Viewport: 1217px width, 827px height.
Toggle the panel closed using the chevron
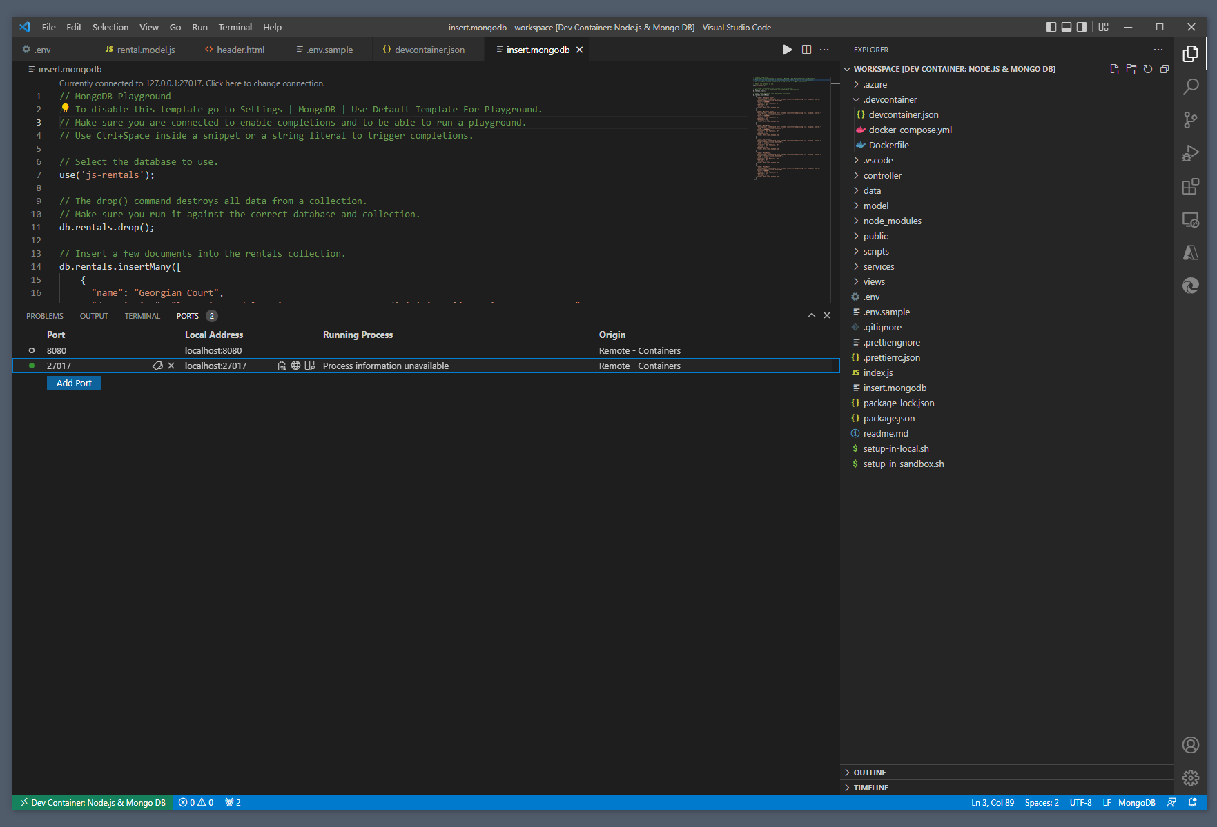(812, 315)
